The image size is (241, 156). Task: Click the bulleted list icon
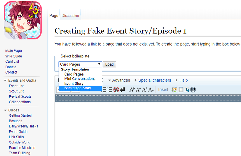click(x=104, y=90)
